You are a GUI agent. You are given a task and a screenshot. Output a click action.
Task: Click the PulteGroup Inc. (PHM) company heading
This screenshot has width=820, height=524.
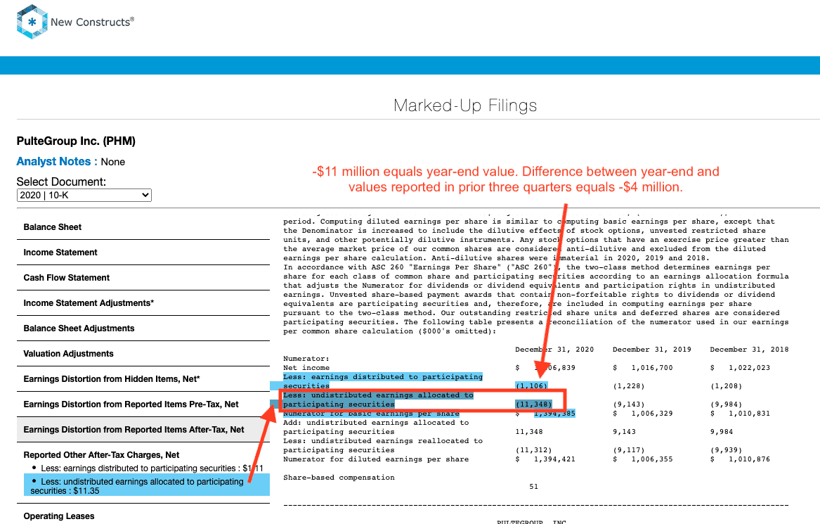coord(77,141)
